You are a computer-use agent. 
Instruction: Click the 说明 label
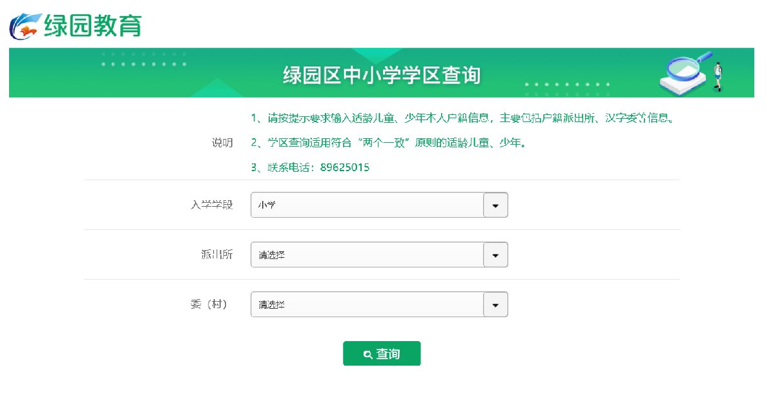click(222, 143)
